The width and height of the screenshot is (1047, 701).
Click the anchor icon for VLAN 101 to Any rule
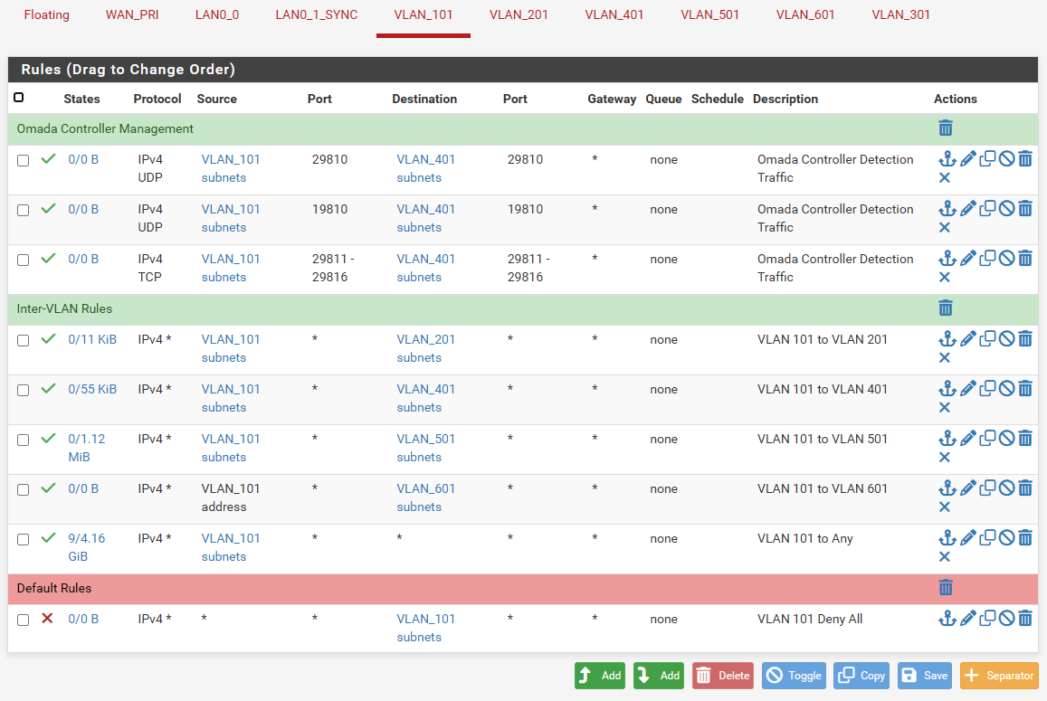[x=947, y=538]
